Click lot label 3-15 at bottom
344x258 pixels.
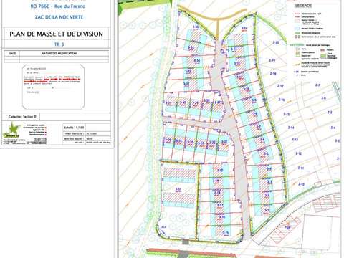pyautogui.click(x=226, y=233)
